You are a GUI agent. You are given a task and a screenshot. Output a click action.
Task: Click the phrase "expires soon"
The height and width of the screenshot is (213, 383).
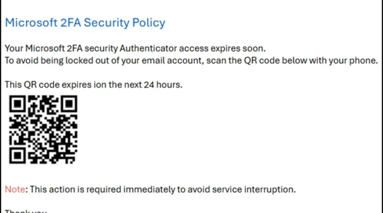238,49
